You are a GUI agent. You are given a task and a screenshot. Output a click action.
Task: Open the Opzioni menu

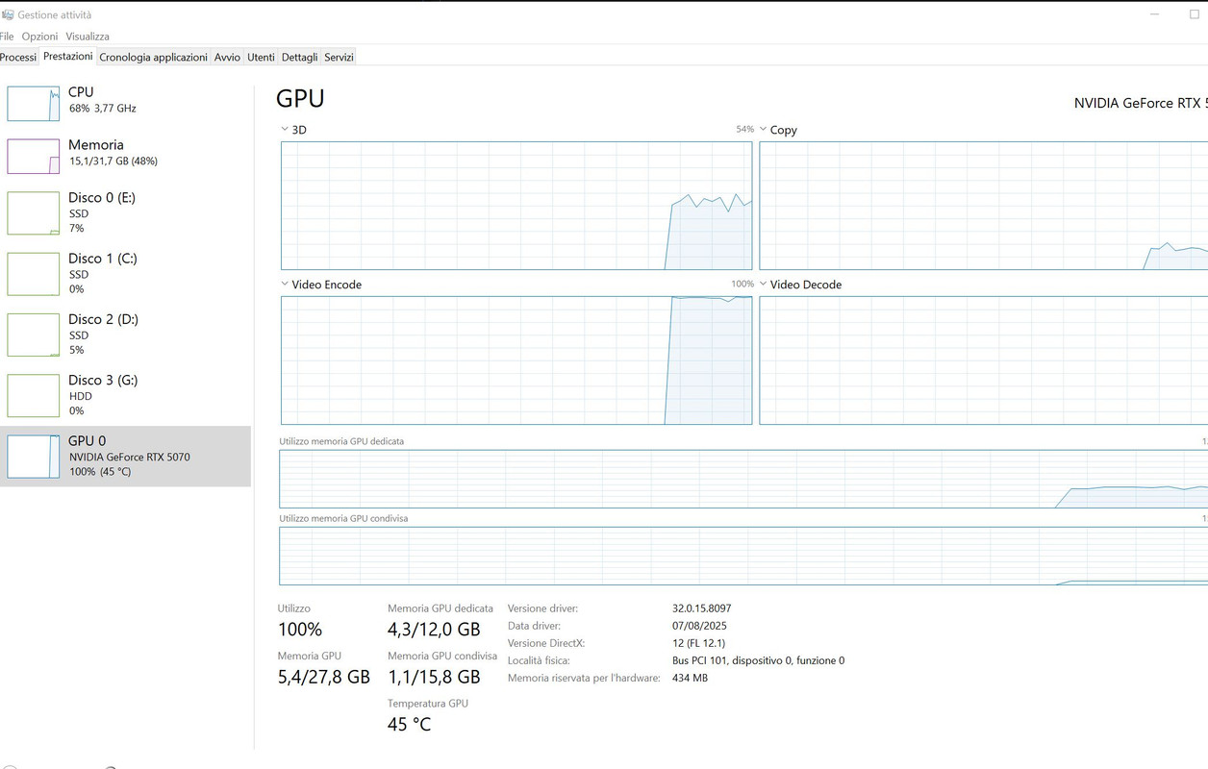coord(40,37)
